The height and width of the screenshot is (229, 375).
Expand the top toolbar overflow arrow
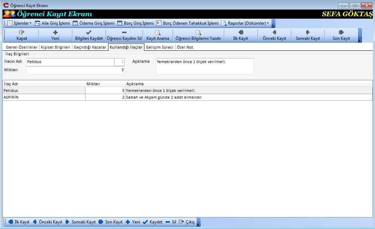(x=360, y=41)
